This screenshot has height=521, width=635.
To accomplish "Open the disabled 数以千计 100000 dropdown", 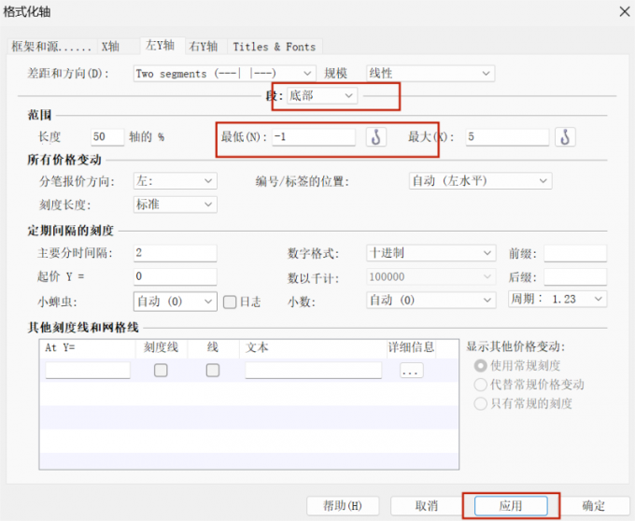I will tap(430, 277).
